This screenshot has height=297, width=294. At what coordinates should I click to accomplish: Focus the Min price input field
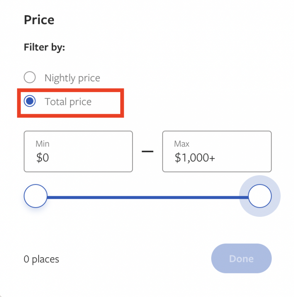click(78, 152)
